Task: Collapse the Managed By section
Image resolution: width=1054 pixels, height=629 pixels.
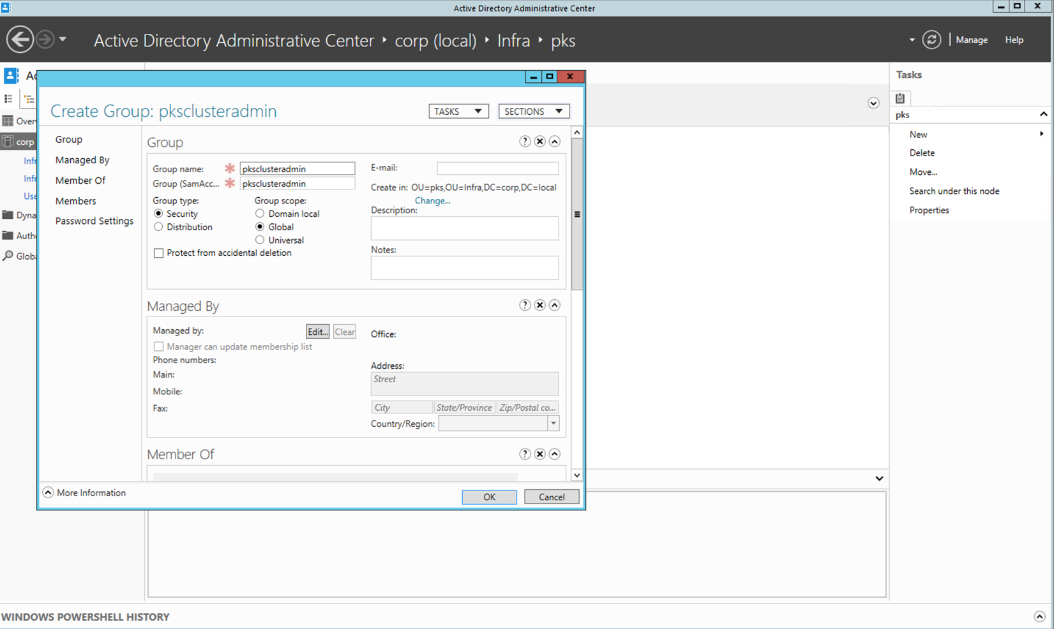Action: click(555, 305)
